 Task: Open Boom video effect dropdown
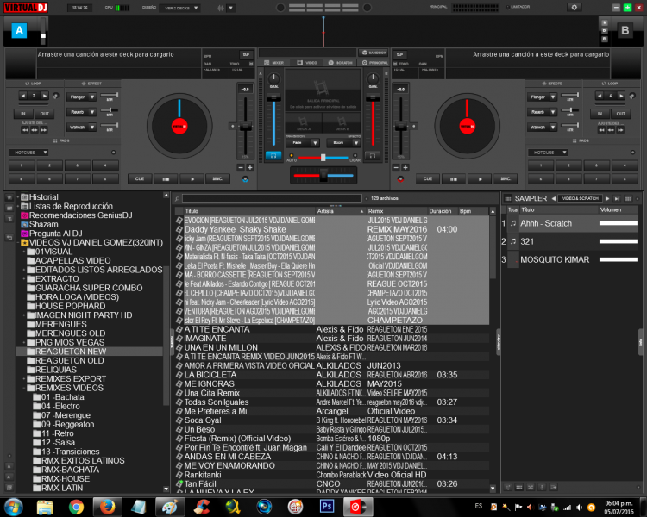[343, 143]
